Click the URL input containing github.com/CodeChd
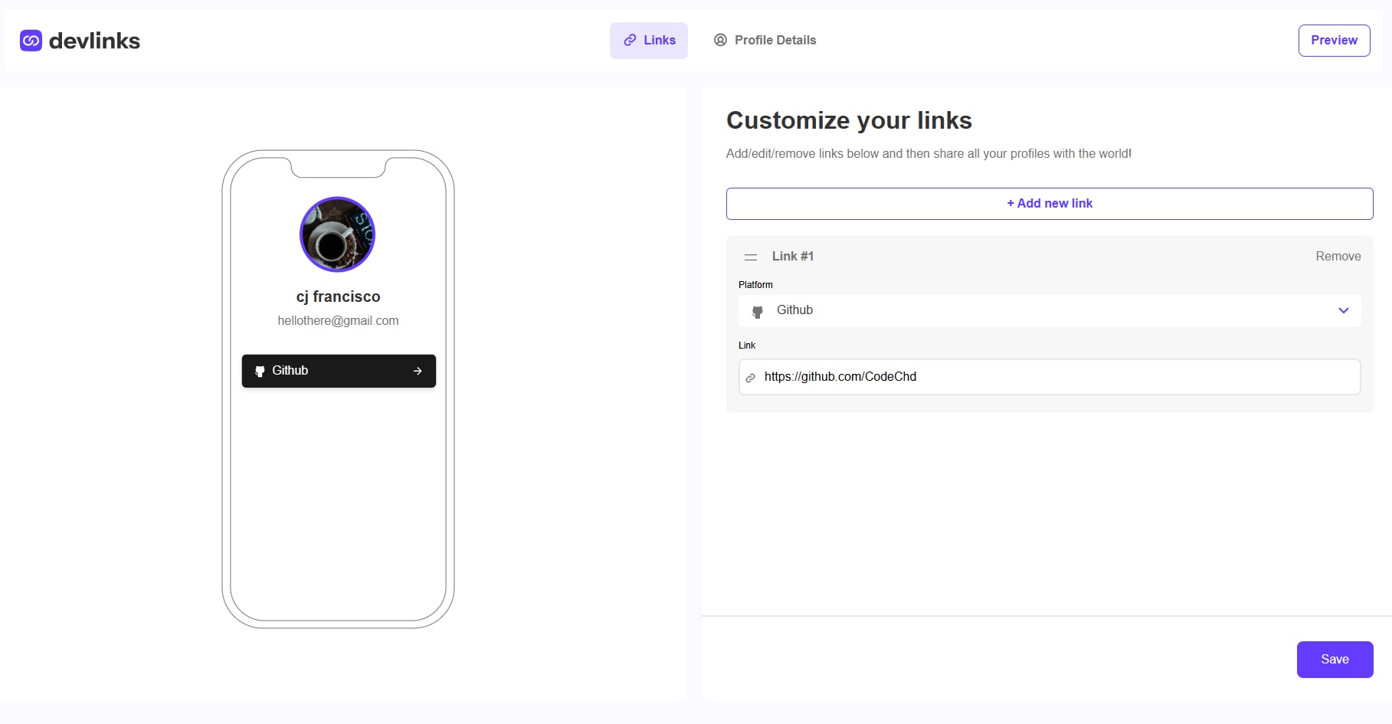The height and width of the screenshot is (724, 1392). 1049,376
